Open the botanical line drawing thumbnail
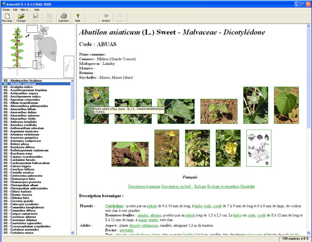 pos(259,148)
